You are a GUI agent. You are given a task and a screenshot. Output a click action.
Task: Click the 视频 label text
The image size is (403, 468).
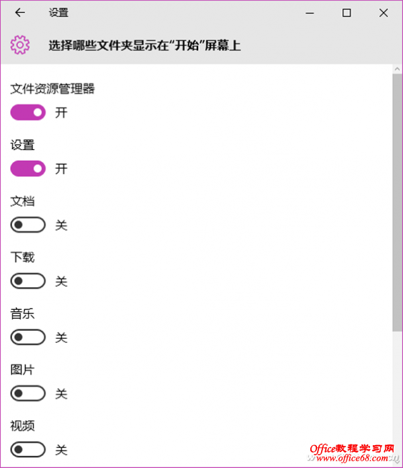tap(22, 426)
